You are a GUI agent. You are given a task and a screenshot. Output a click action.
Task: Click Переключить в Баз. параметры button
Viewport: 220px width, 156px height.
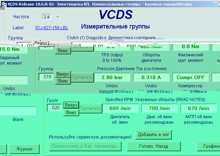pyautogui.click(x=85, y=146)
